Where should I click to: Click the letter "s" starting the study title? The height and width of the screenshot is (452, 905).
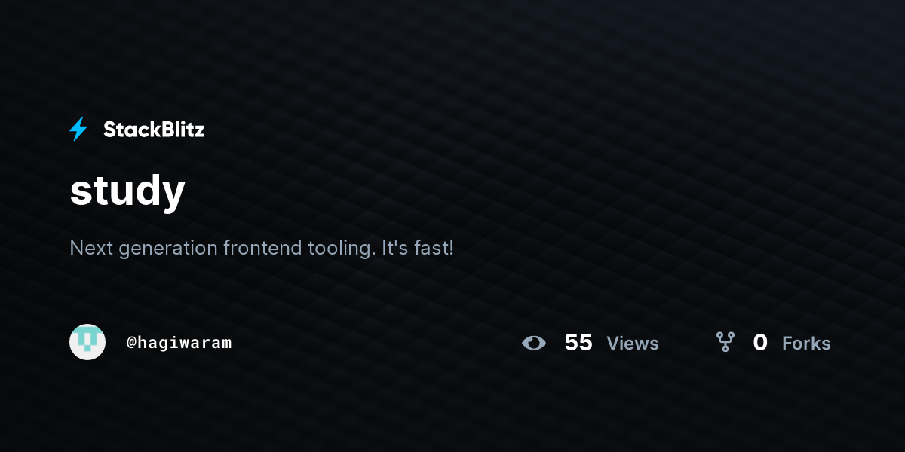(80, 193)
